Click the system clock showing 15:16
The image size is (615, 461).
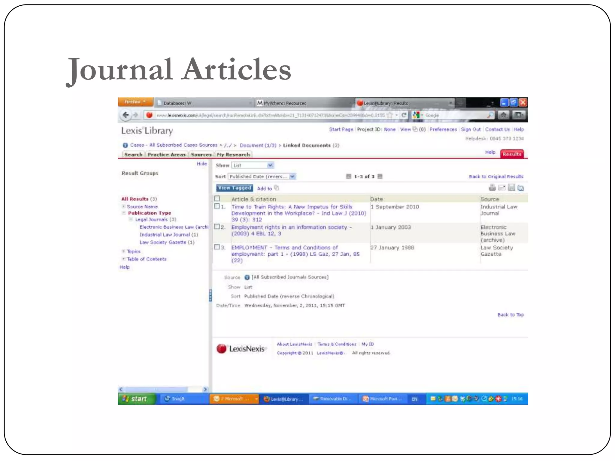point(517,399)
